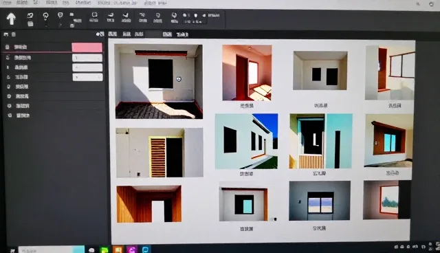The image size is (440, 253).
Task: Open the blue Edge-style icon on the taskbar
Action: pos(145,250)
